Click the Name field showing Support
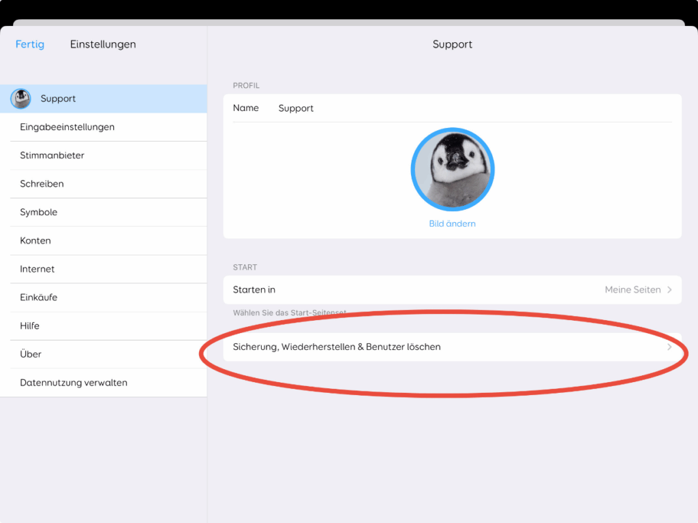698x523 pixels. (x=296, y=108)
